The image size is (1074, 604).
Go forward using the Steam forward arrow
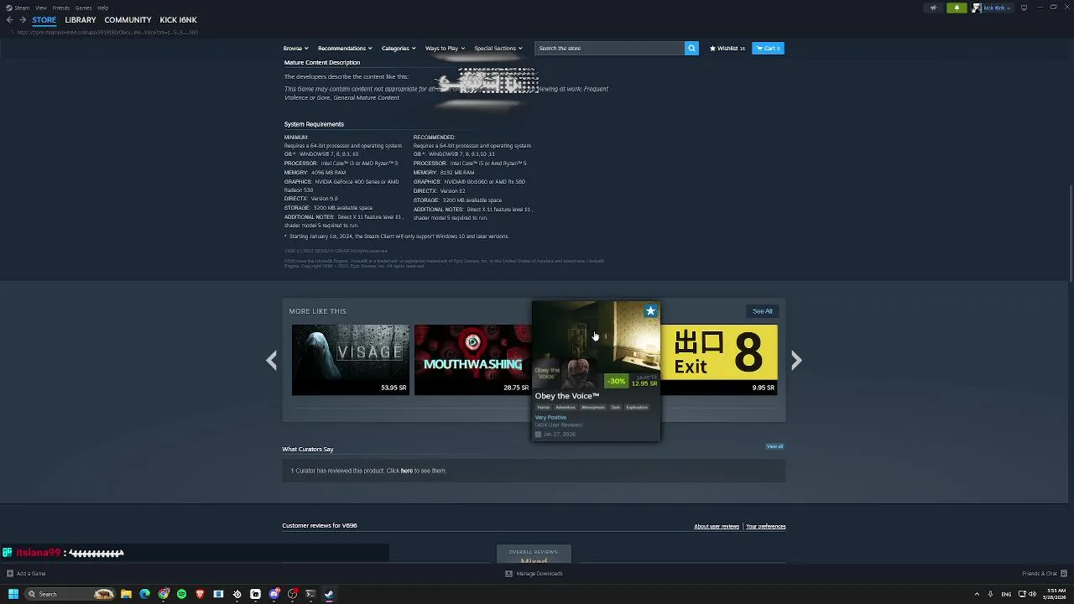(x=23, y=19)
